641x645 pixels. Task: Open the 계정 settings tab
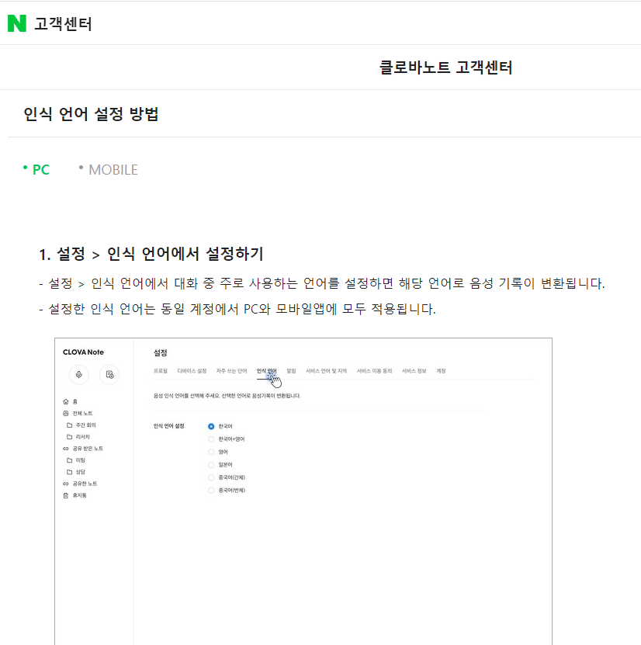pyautogui.click(x=442, y=369)
